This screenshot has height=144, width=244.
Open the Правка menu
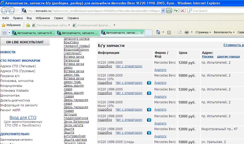[18, 18]
